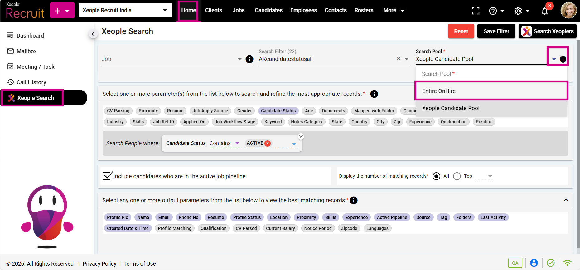Open the help question mark icon
The width and height of the screenshot is (580, 270).
493,11
